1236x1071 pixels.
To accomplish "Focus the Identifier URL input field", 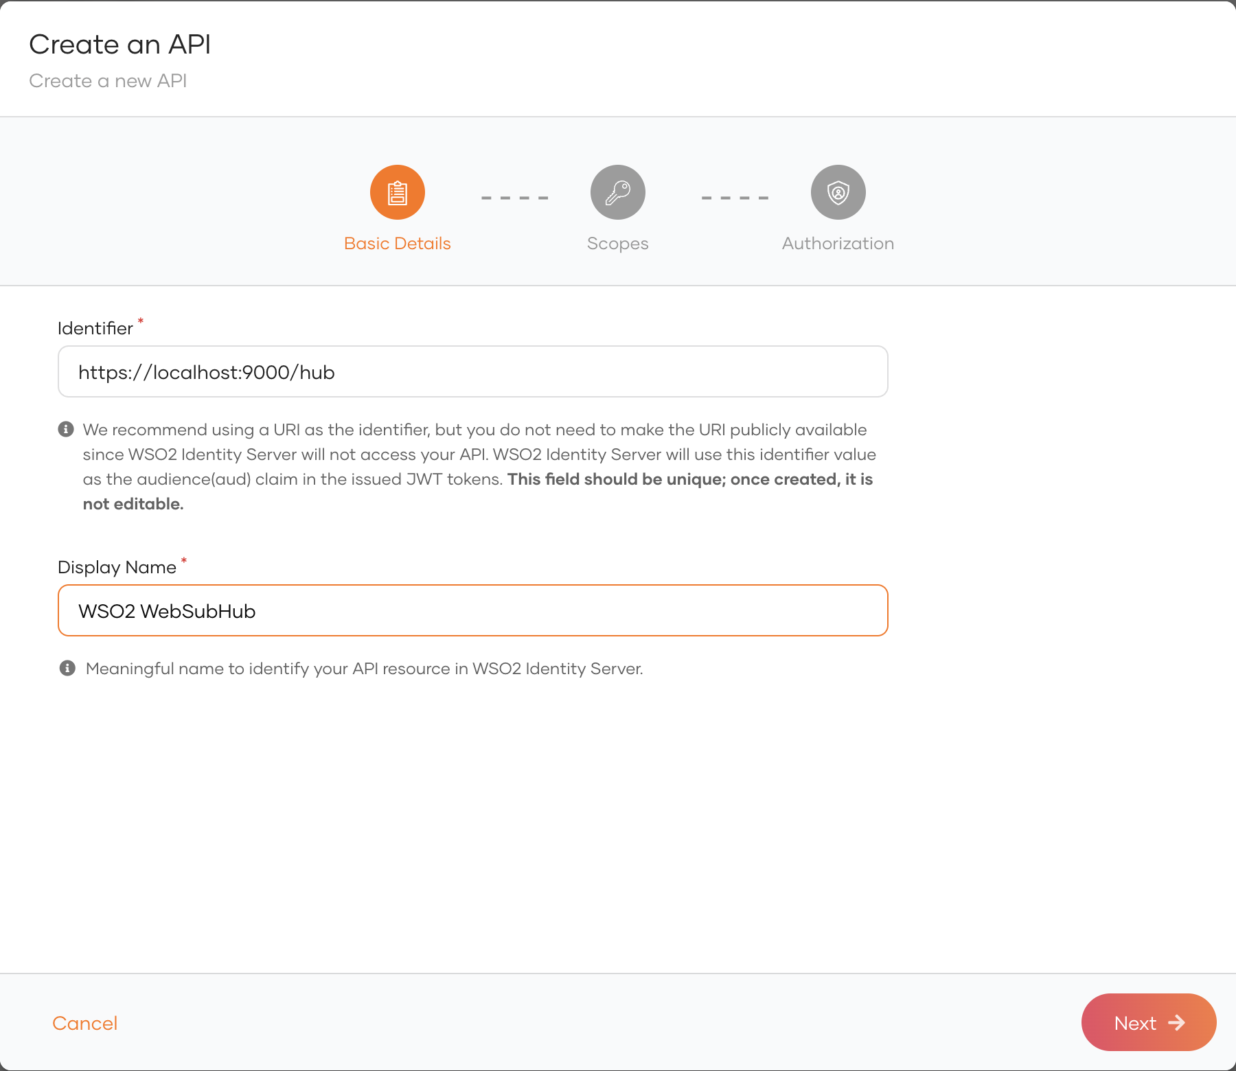I will click(472, 371).
